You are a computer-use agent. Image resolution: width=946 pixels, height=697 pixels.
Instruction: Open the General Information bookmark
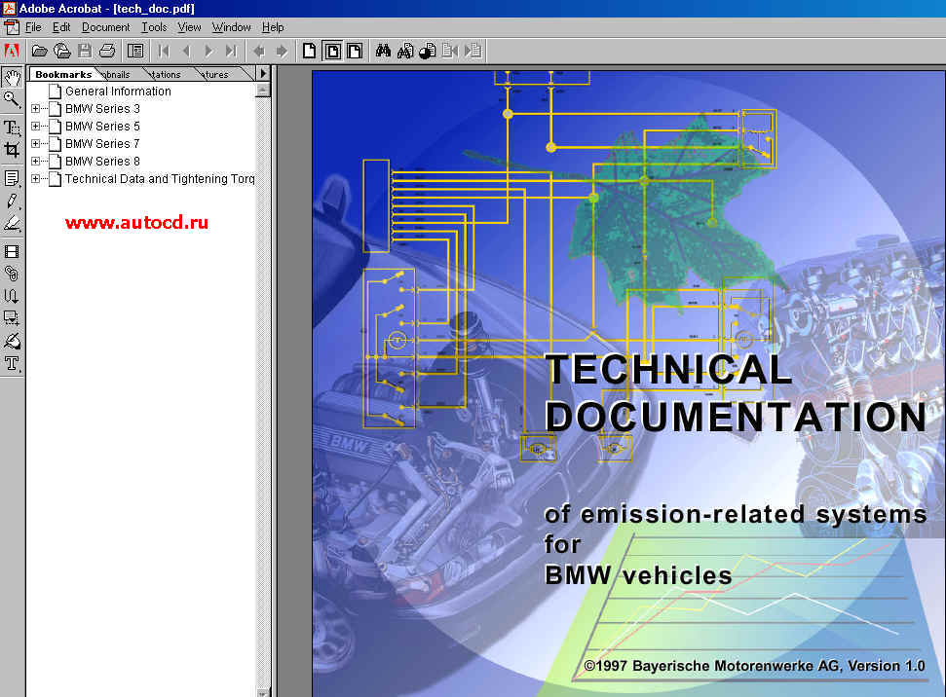(x=118, y=92)
